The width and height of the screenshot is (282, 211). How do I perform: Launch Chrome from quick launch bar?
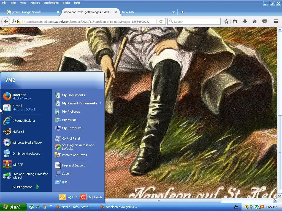click(44, 207)
